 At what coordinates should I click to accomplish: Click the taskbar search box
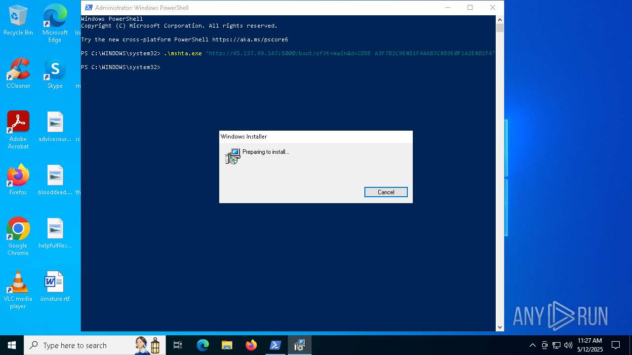point(94,345)
